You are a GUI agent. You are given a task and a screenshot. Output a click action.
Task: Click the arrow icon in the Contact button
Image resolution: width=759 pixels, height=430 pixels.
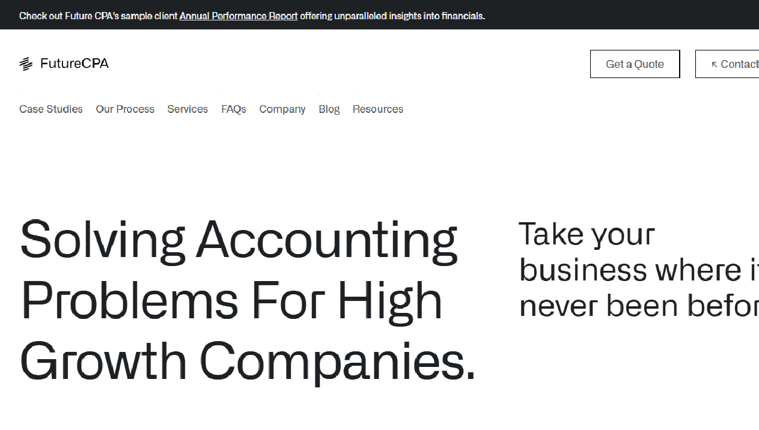(x=714, y=64)
